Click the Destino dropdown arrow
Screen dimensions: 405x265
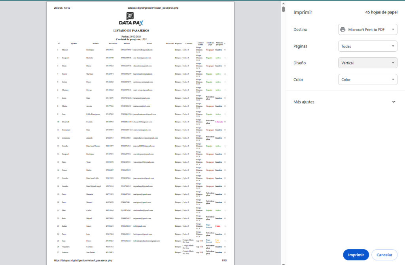click(393, 30)
